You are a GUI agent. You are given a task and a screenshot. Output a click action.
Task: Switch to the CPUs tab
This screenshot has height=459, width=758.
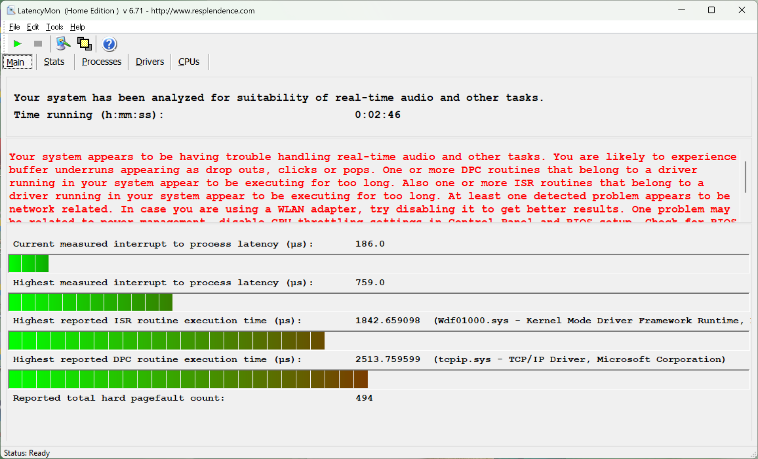tap(189, 62)
